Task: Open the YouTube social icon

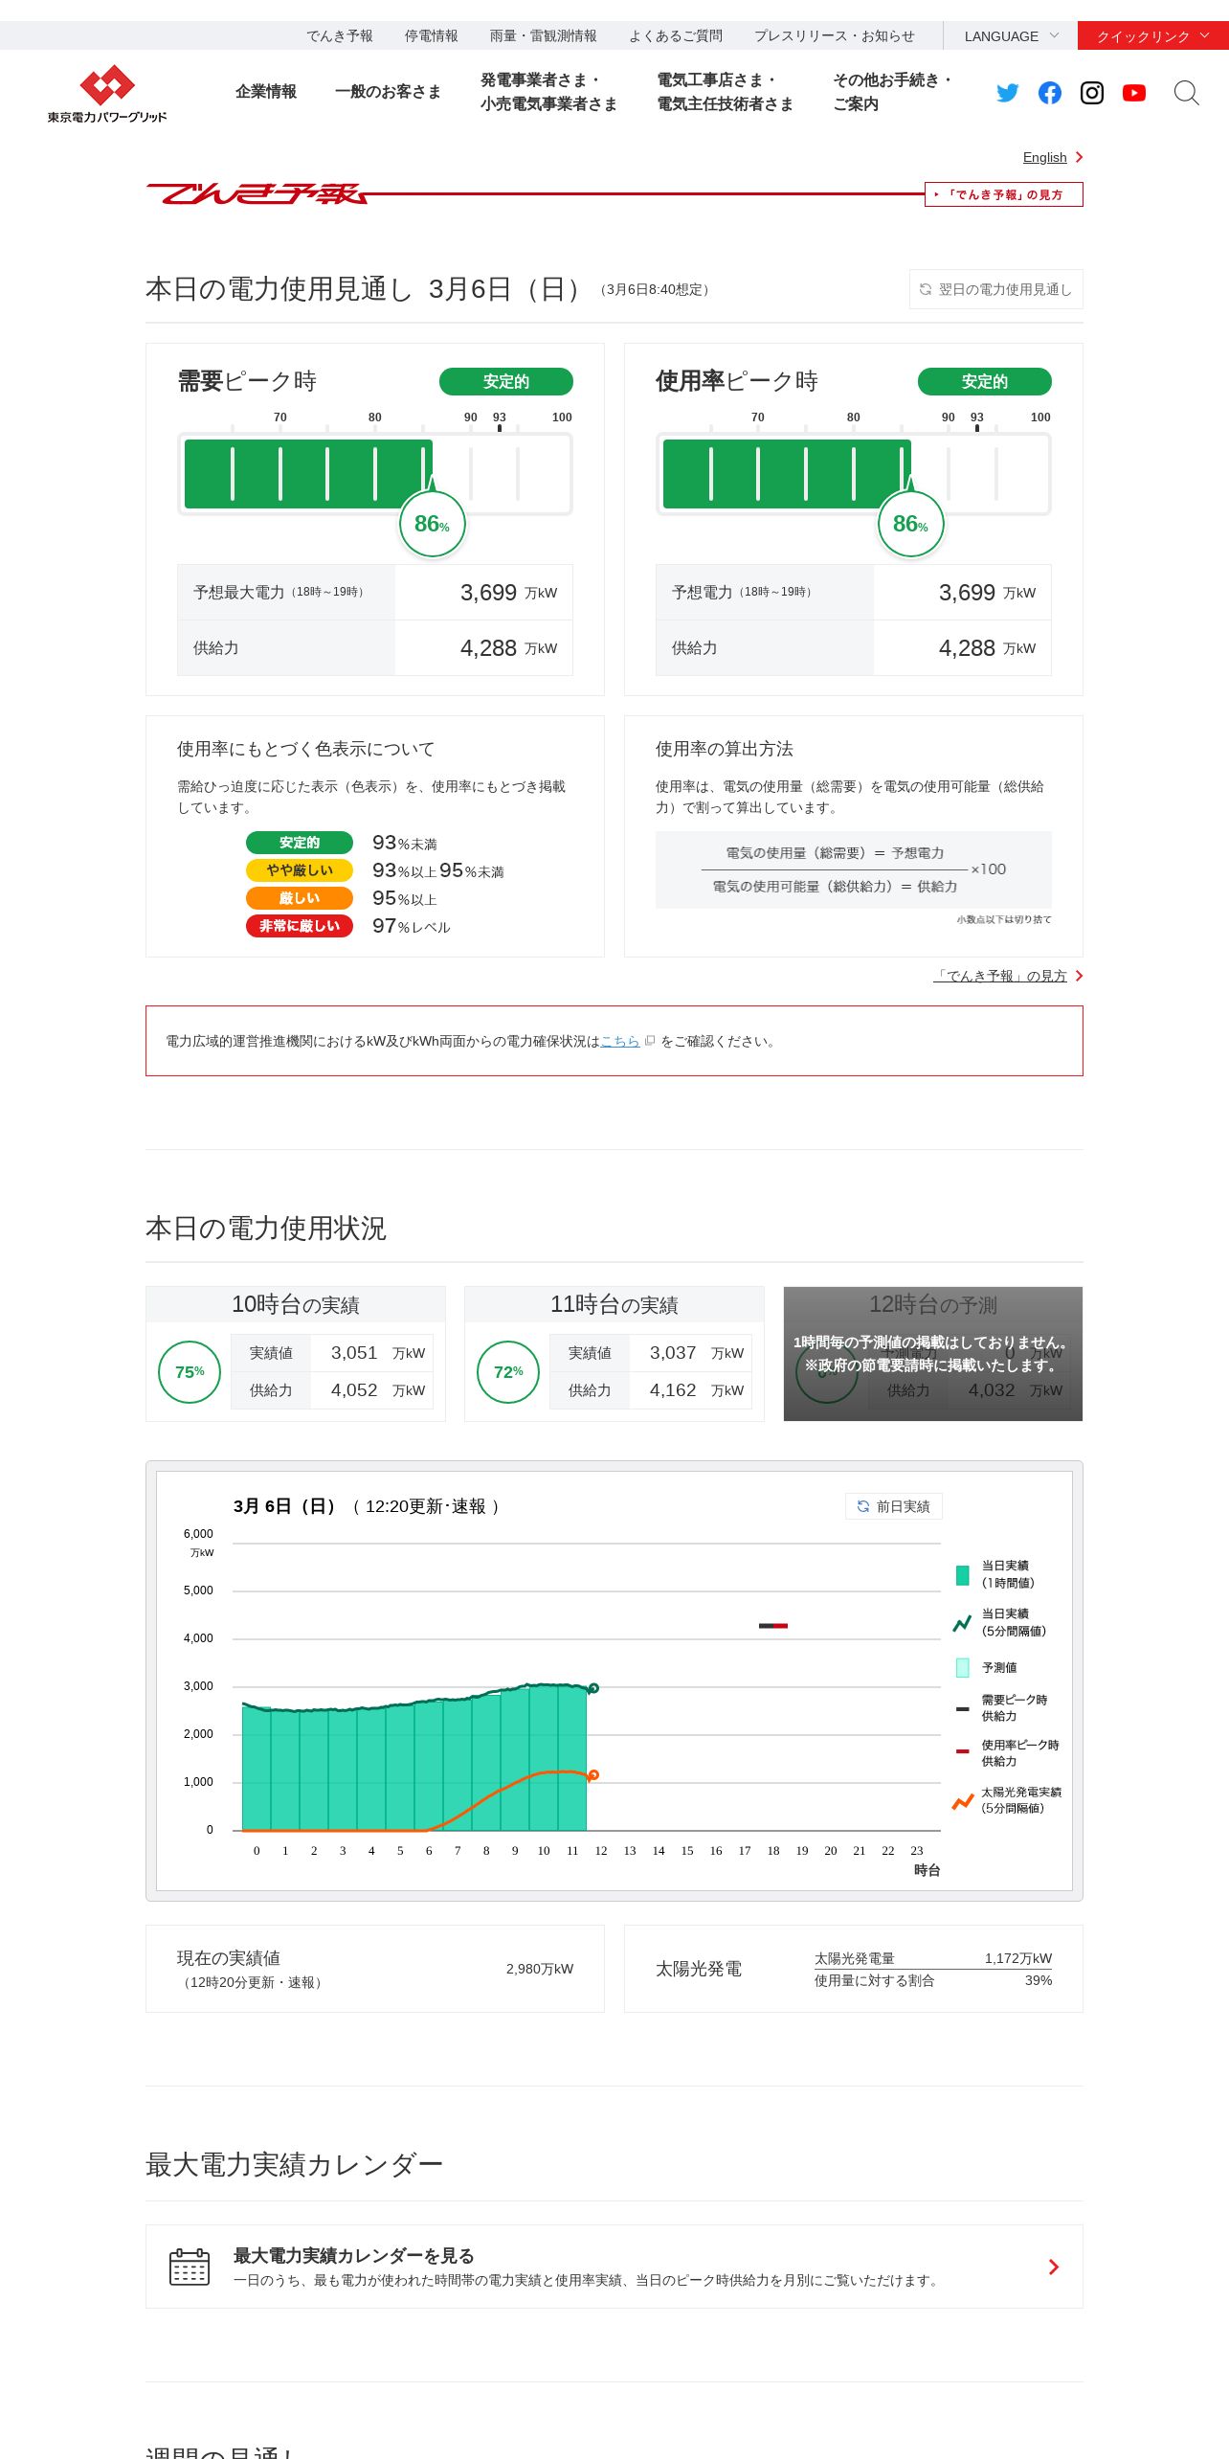Action: [1134, 93]
